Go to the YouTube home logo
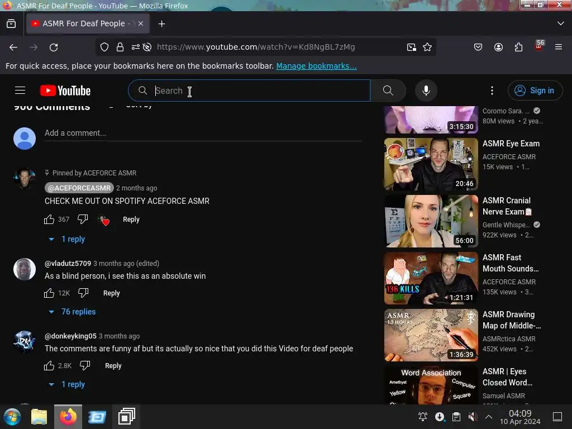This screenshot has width=572, height=429. (x=65, y=90)
